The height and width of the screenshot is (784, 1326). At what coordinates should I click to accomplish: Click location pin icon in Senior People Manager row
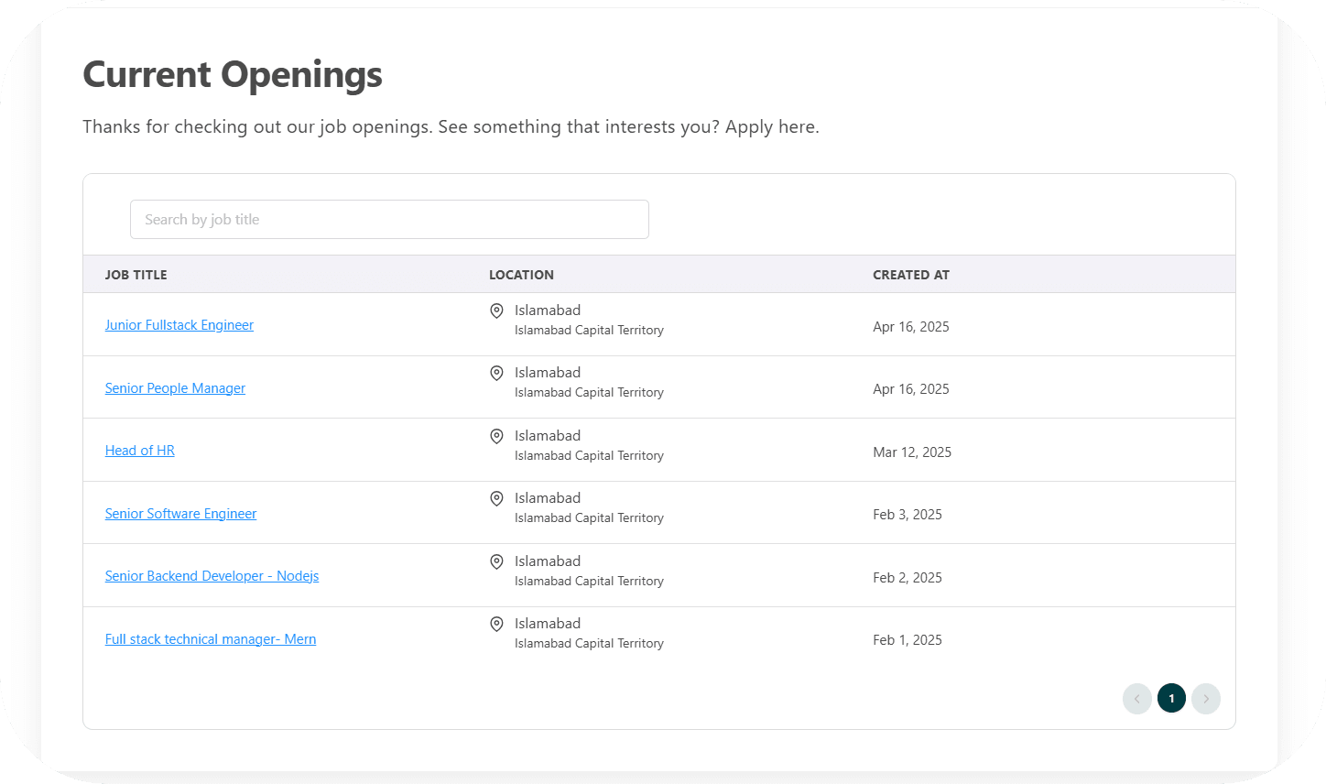tap(496, 374)
